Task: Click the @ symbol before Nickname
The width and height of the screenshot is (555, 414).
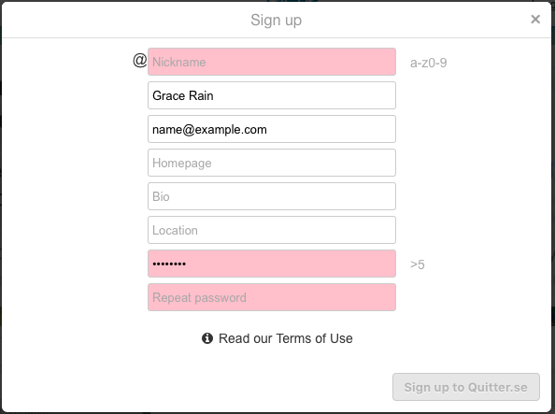Action: pyautogui.click(x=140, y=60)
